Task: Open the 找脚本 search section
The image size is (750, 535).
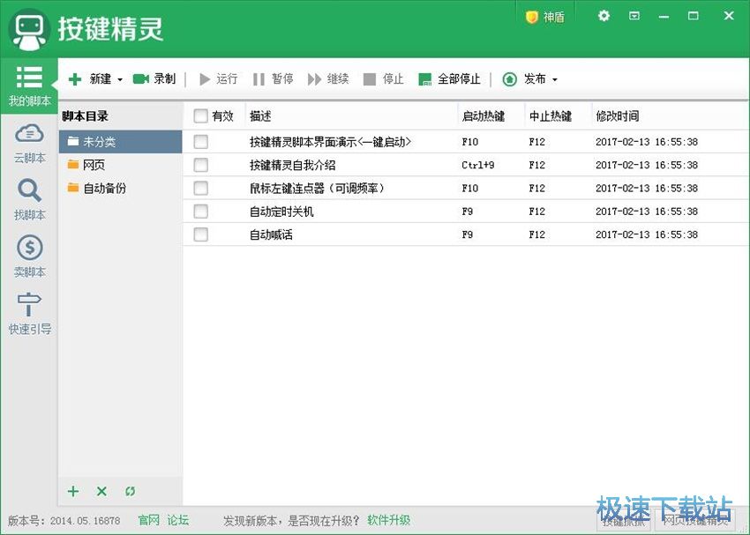Action: click(x=29, y=200)
